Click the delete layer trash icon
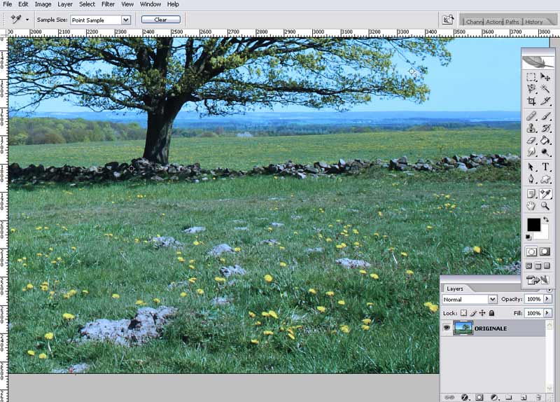 tap(540, 397)
